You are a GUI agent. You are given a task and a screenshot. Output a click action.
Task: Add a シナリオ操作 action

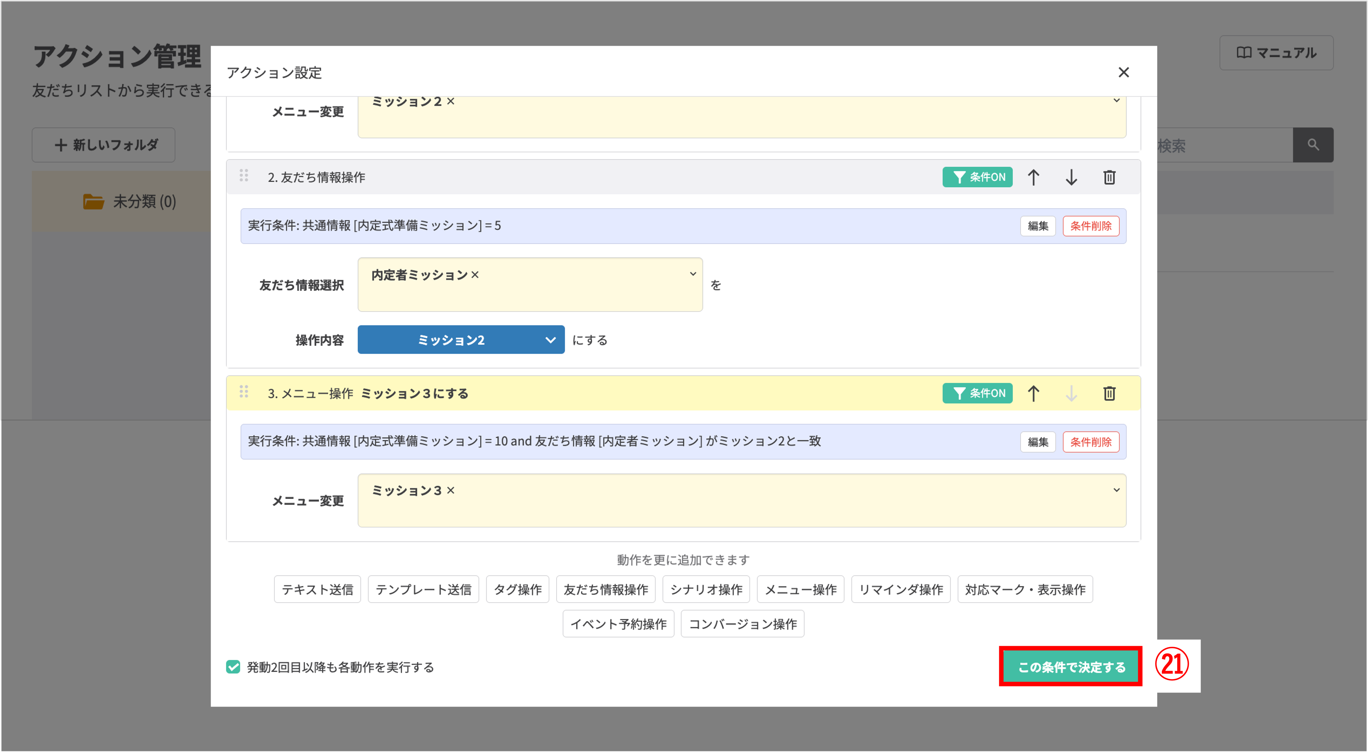(706, 590)
